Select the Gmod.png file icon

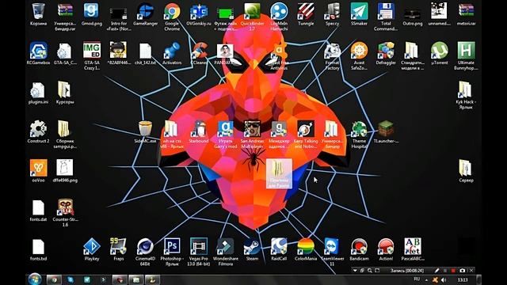pyautogui.click(x=92, y=14)
